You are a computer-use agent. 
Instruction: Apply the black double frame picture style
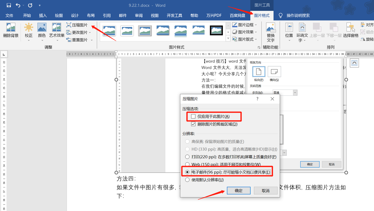216,31
